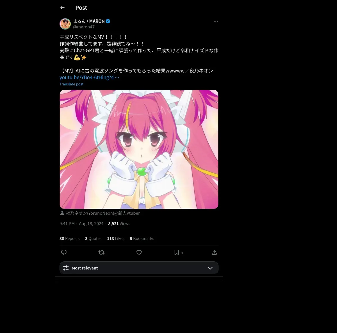Click the reply speech bubble icon

click(64, 252)
